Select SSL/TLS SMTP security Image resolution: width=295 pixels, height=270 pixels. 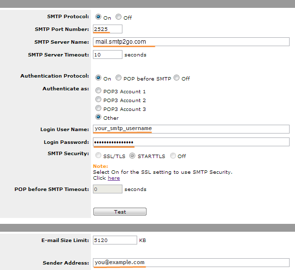98,156
